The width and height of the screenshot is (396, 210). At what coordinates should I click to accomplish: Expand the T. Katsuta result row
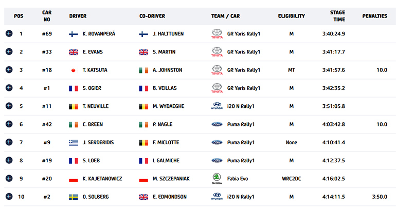[x=9, y=70]
